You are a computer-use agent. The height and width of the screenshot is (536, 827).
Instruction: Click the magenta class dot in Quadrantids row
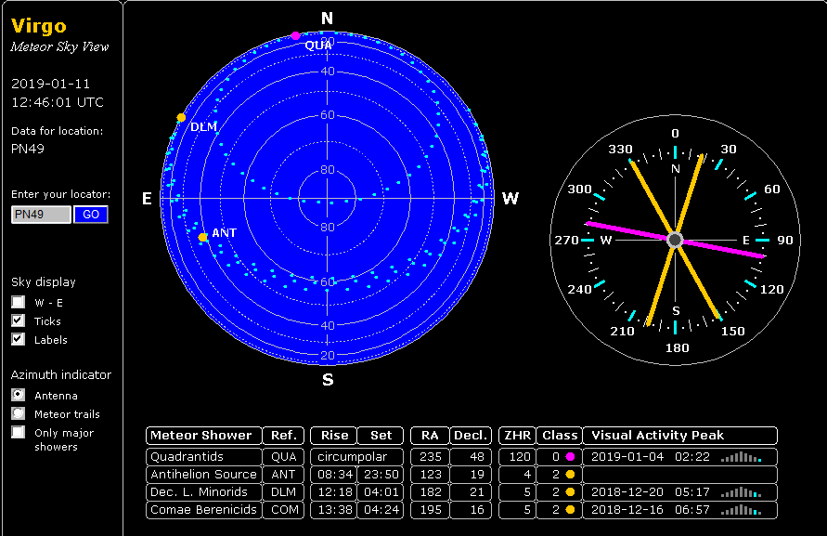(570, 457)
